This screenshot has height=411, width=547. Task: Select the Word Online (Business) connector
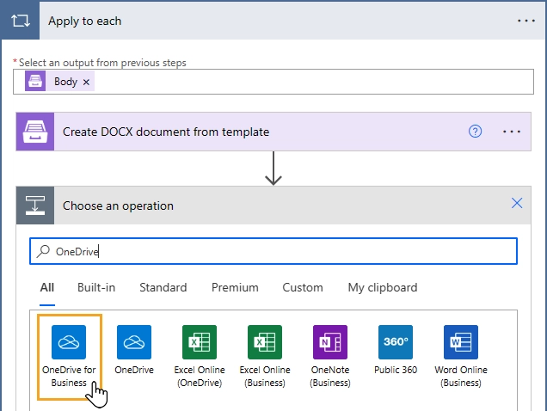tap(461, 357)
